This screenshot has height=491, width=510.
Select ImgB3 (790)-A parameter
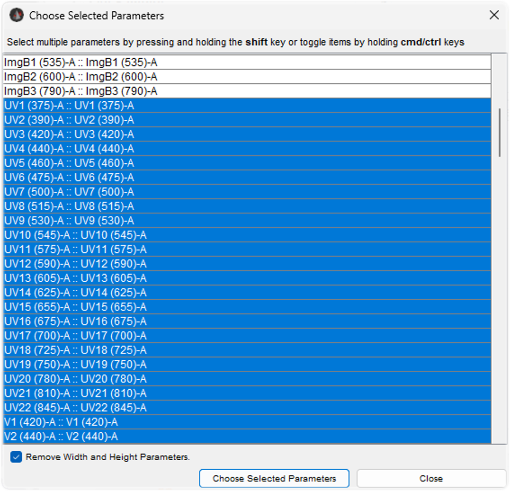click(x=80, y=91)
